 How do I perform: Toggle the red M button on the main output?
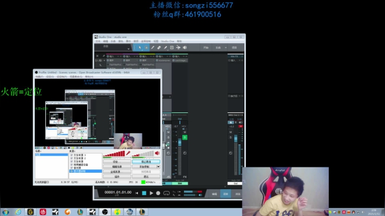[241, 126]
